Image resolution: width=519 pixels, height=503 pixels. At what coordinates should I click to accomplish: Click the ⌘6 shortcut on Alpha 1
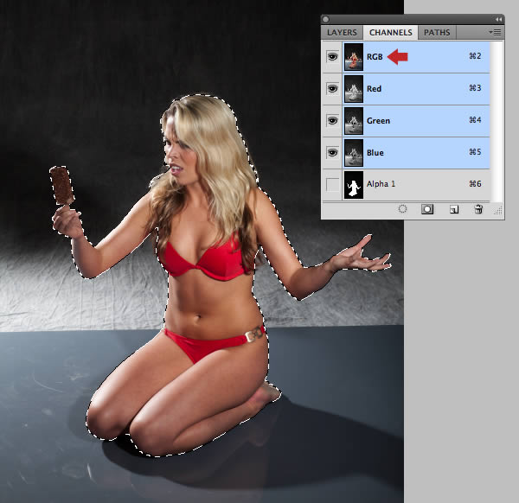[x=475, y=184]
